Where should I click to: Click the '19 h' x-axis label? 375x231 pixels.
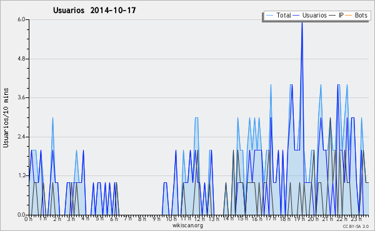coord(299,219)
